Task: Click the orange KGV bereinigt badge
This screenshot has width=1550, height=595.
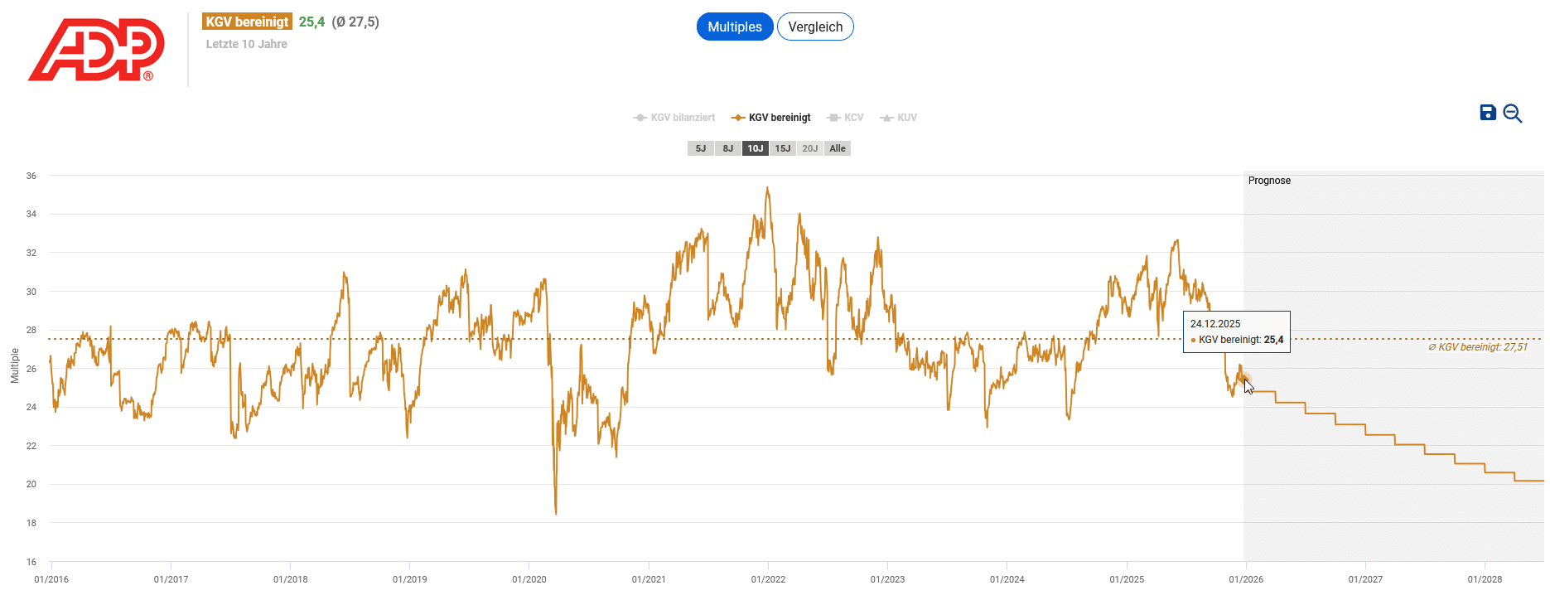Action: [x=247, y=22]
